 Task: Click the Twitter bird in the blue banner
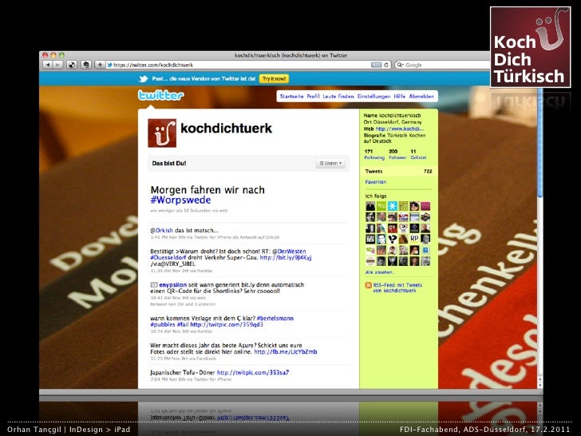[144, 79]
